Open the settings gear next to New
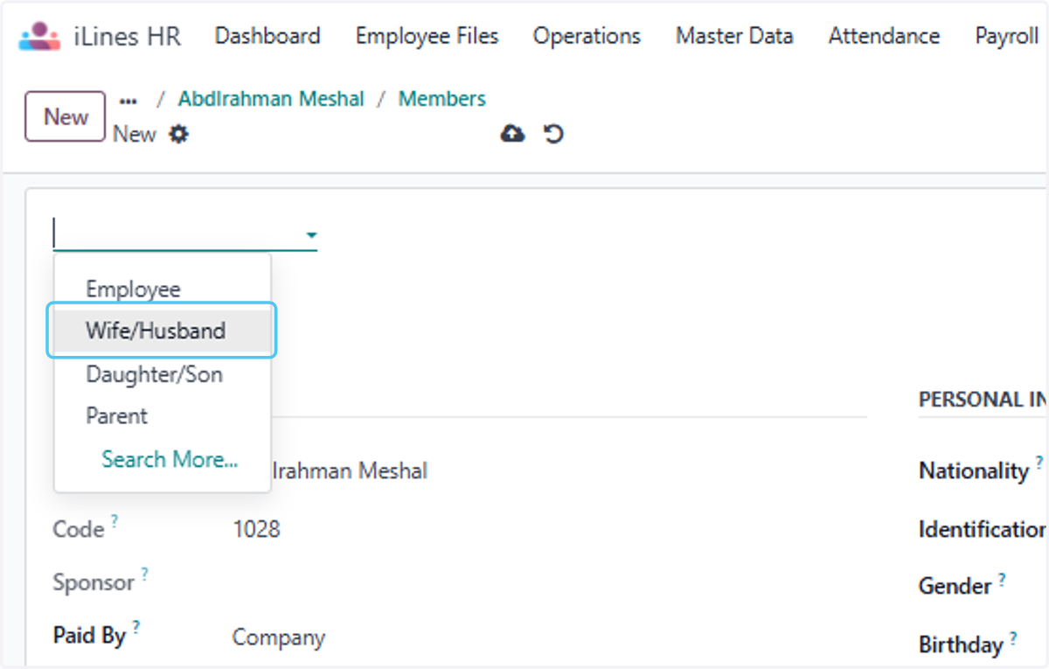The width and height of the screenshot is (1049, 669). pos(178,135)
